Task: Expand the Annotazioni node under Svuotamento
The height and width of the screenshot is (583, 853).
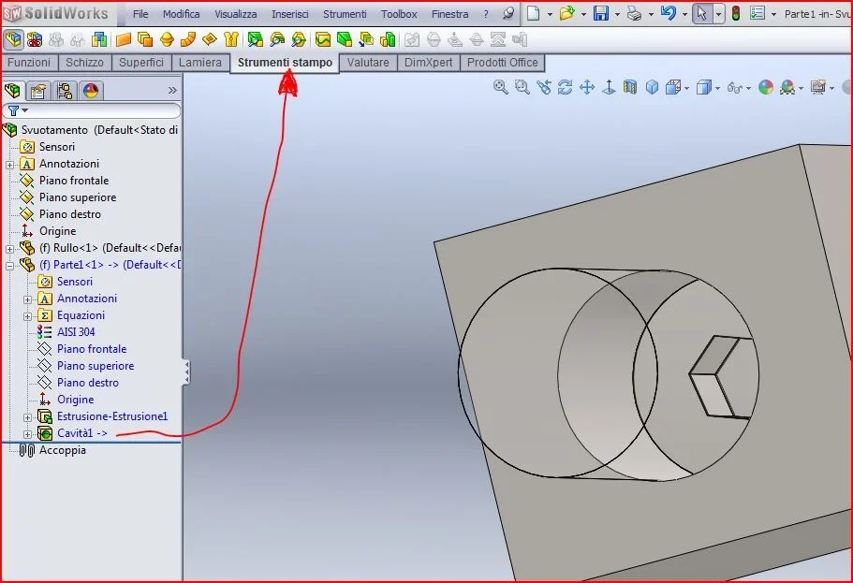Action: 9,165
